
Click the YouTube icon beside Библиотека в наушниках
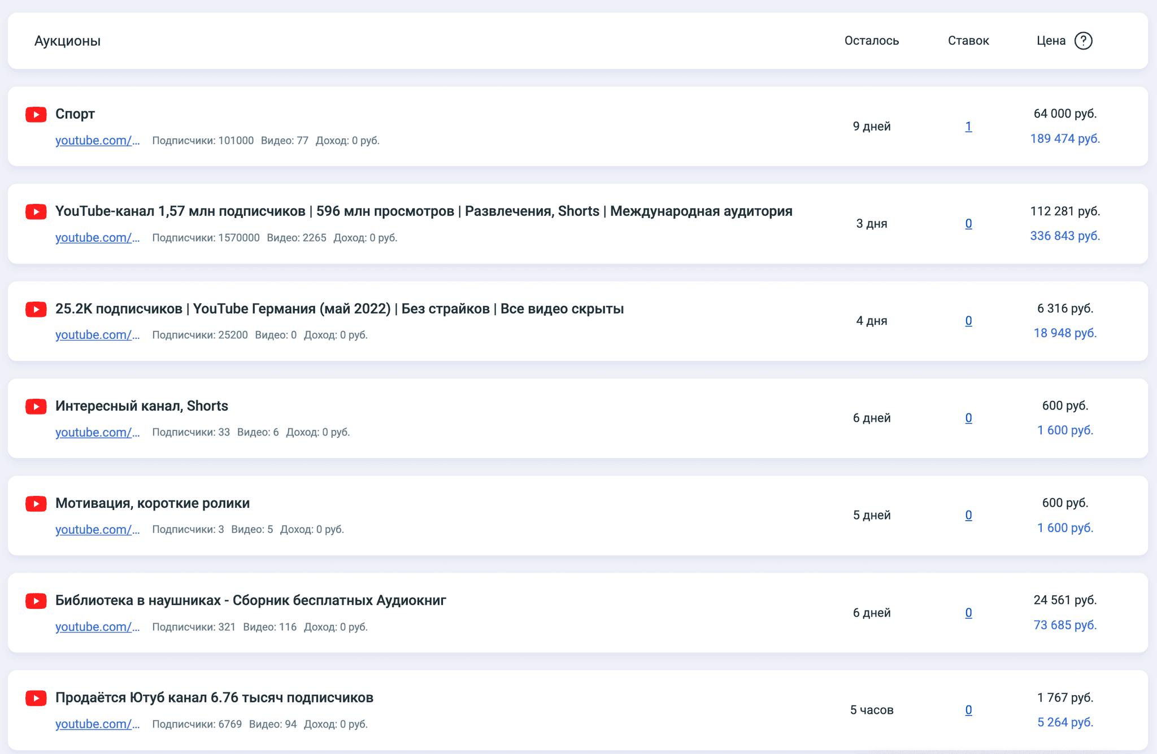pyautogui.click(x=36, y=601)
